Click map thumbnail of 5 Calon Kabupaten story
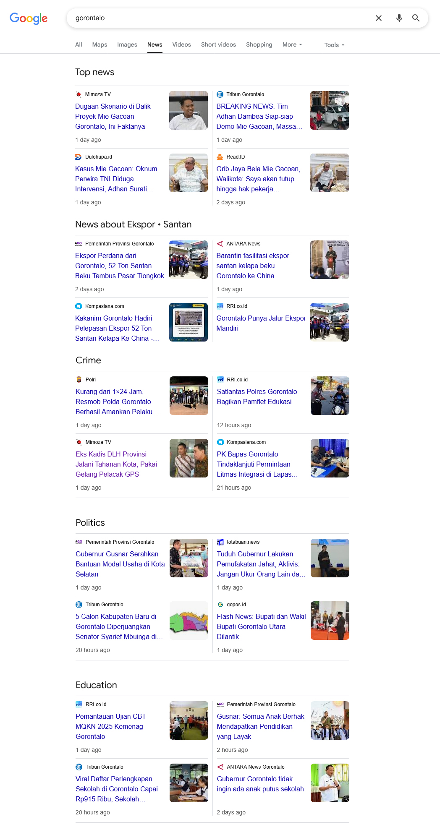Viewport: 440px width, 840px height. (x=189, y=621)
